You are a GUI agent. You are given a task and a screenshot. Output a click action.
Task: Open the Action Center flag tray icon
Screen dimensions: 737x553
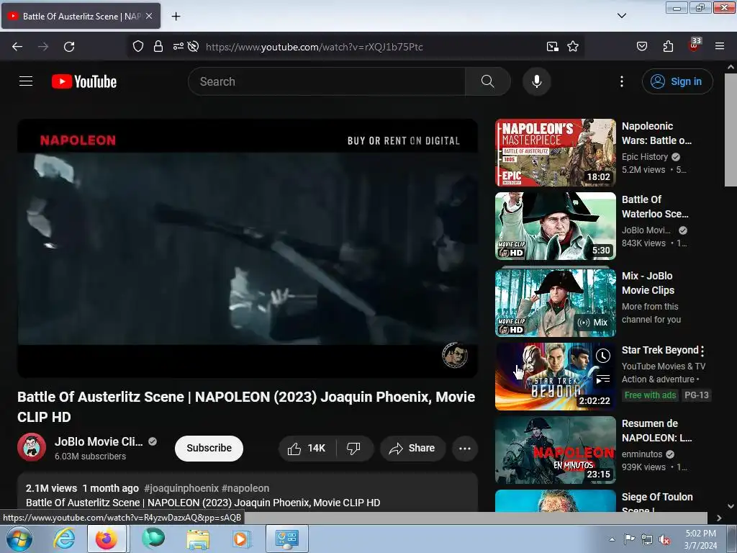point(629,539)
